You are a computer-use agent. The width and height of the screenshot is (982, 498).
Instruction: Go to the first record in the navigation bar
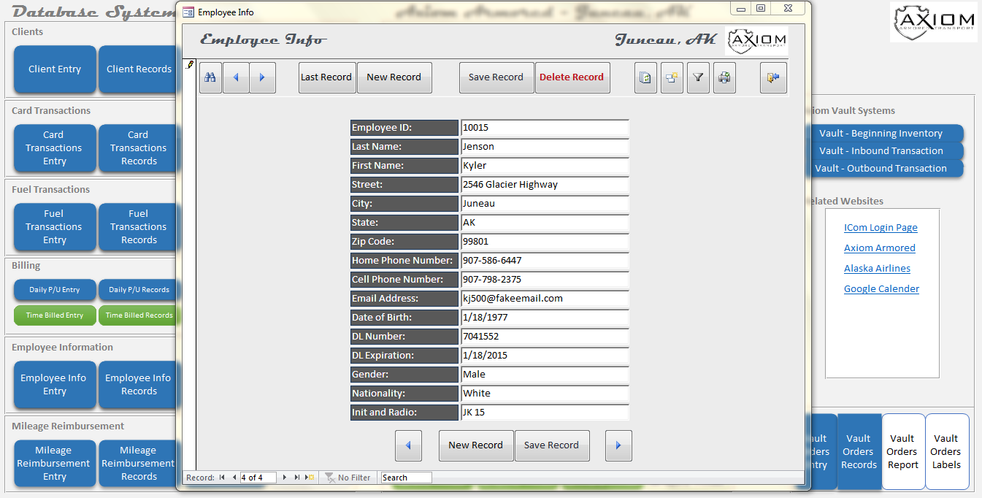coord(222,478)
